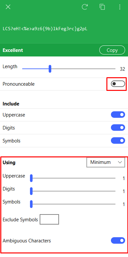Open the Minimum dropdown
This screenshot has height=257, width=128.
(106, 162)
